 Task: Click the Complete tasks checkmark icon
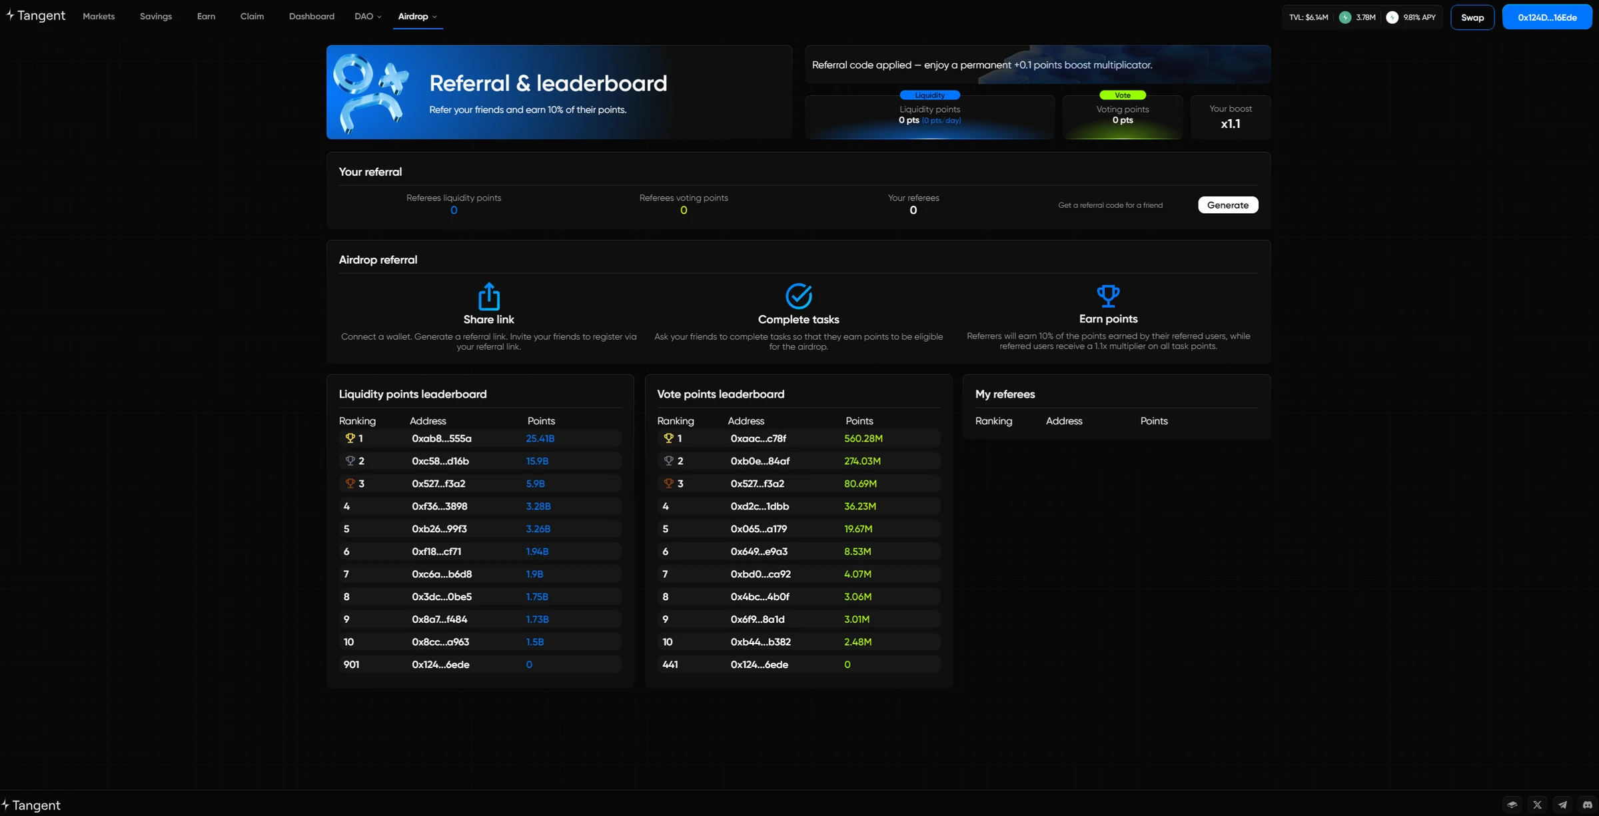[798, 296]
